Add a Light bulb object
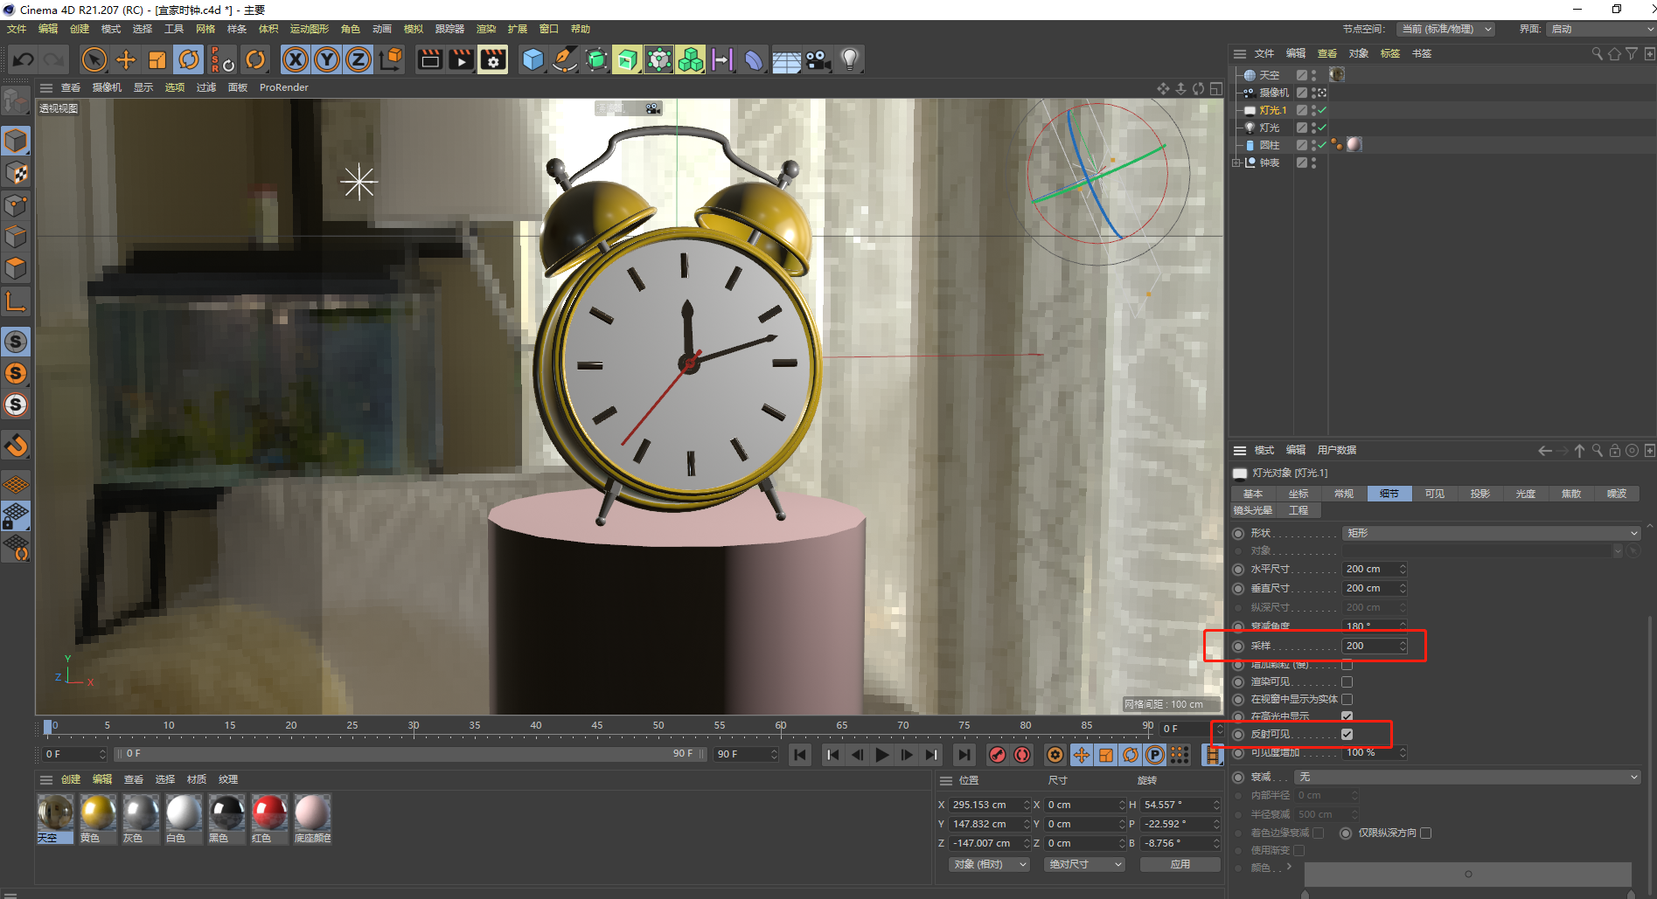The image size is (1657, 899). (849, 59)
